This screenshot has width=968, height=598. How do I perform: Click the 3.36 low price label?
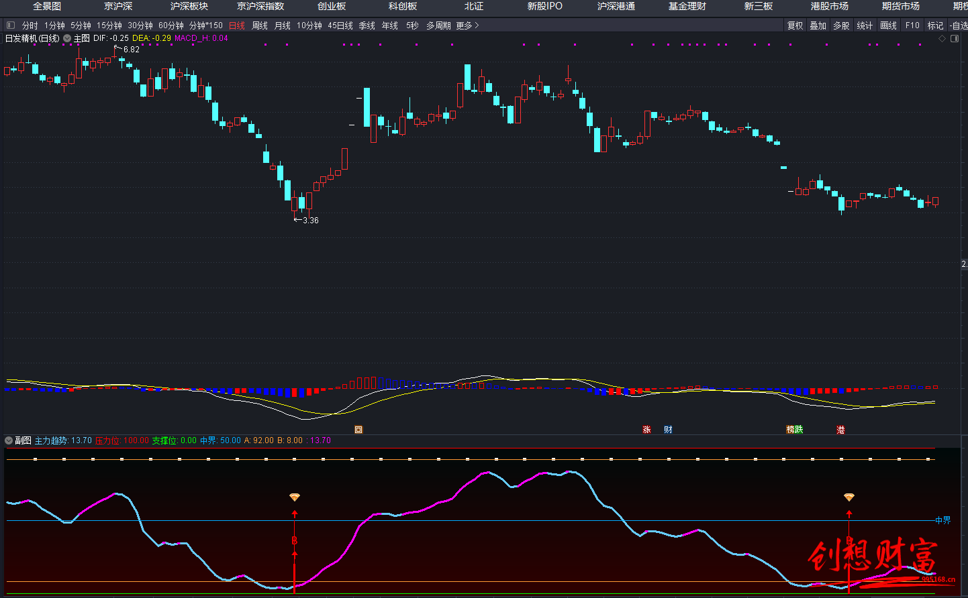point(311,221)
